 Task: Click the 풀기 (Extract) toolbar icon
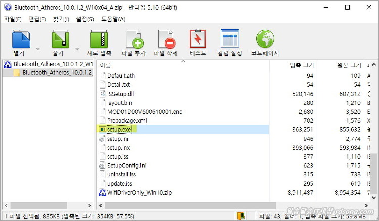(x=61, y=39)
